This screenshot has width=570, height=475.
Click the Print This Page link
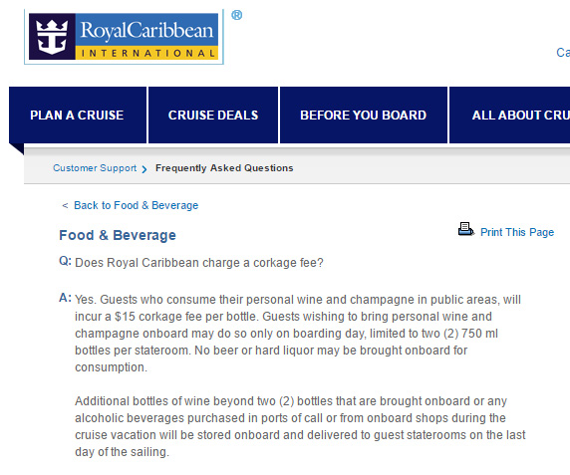pyautogui.click(x=517, y=232)
